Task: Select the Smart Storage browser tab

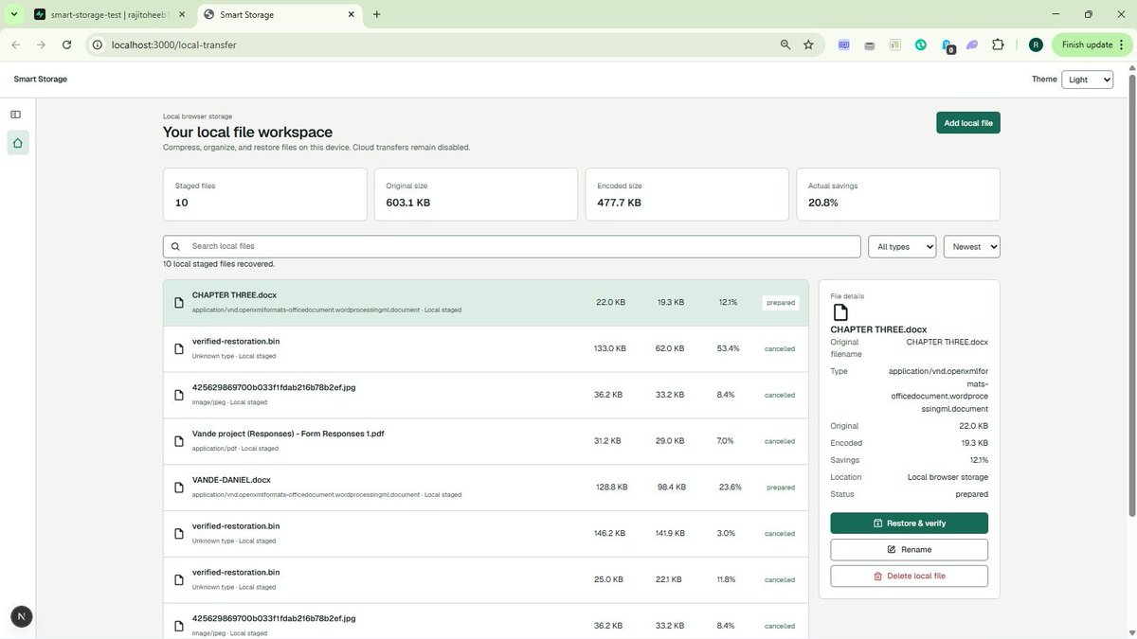Action: [280, 15]
